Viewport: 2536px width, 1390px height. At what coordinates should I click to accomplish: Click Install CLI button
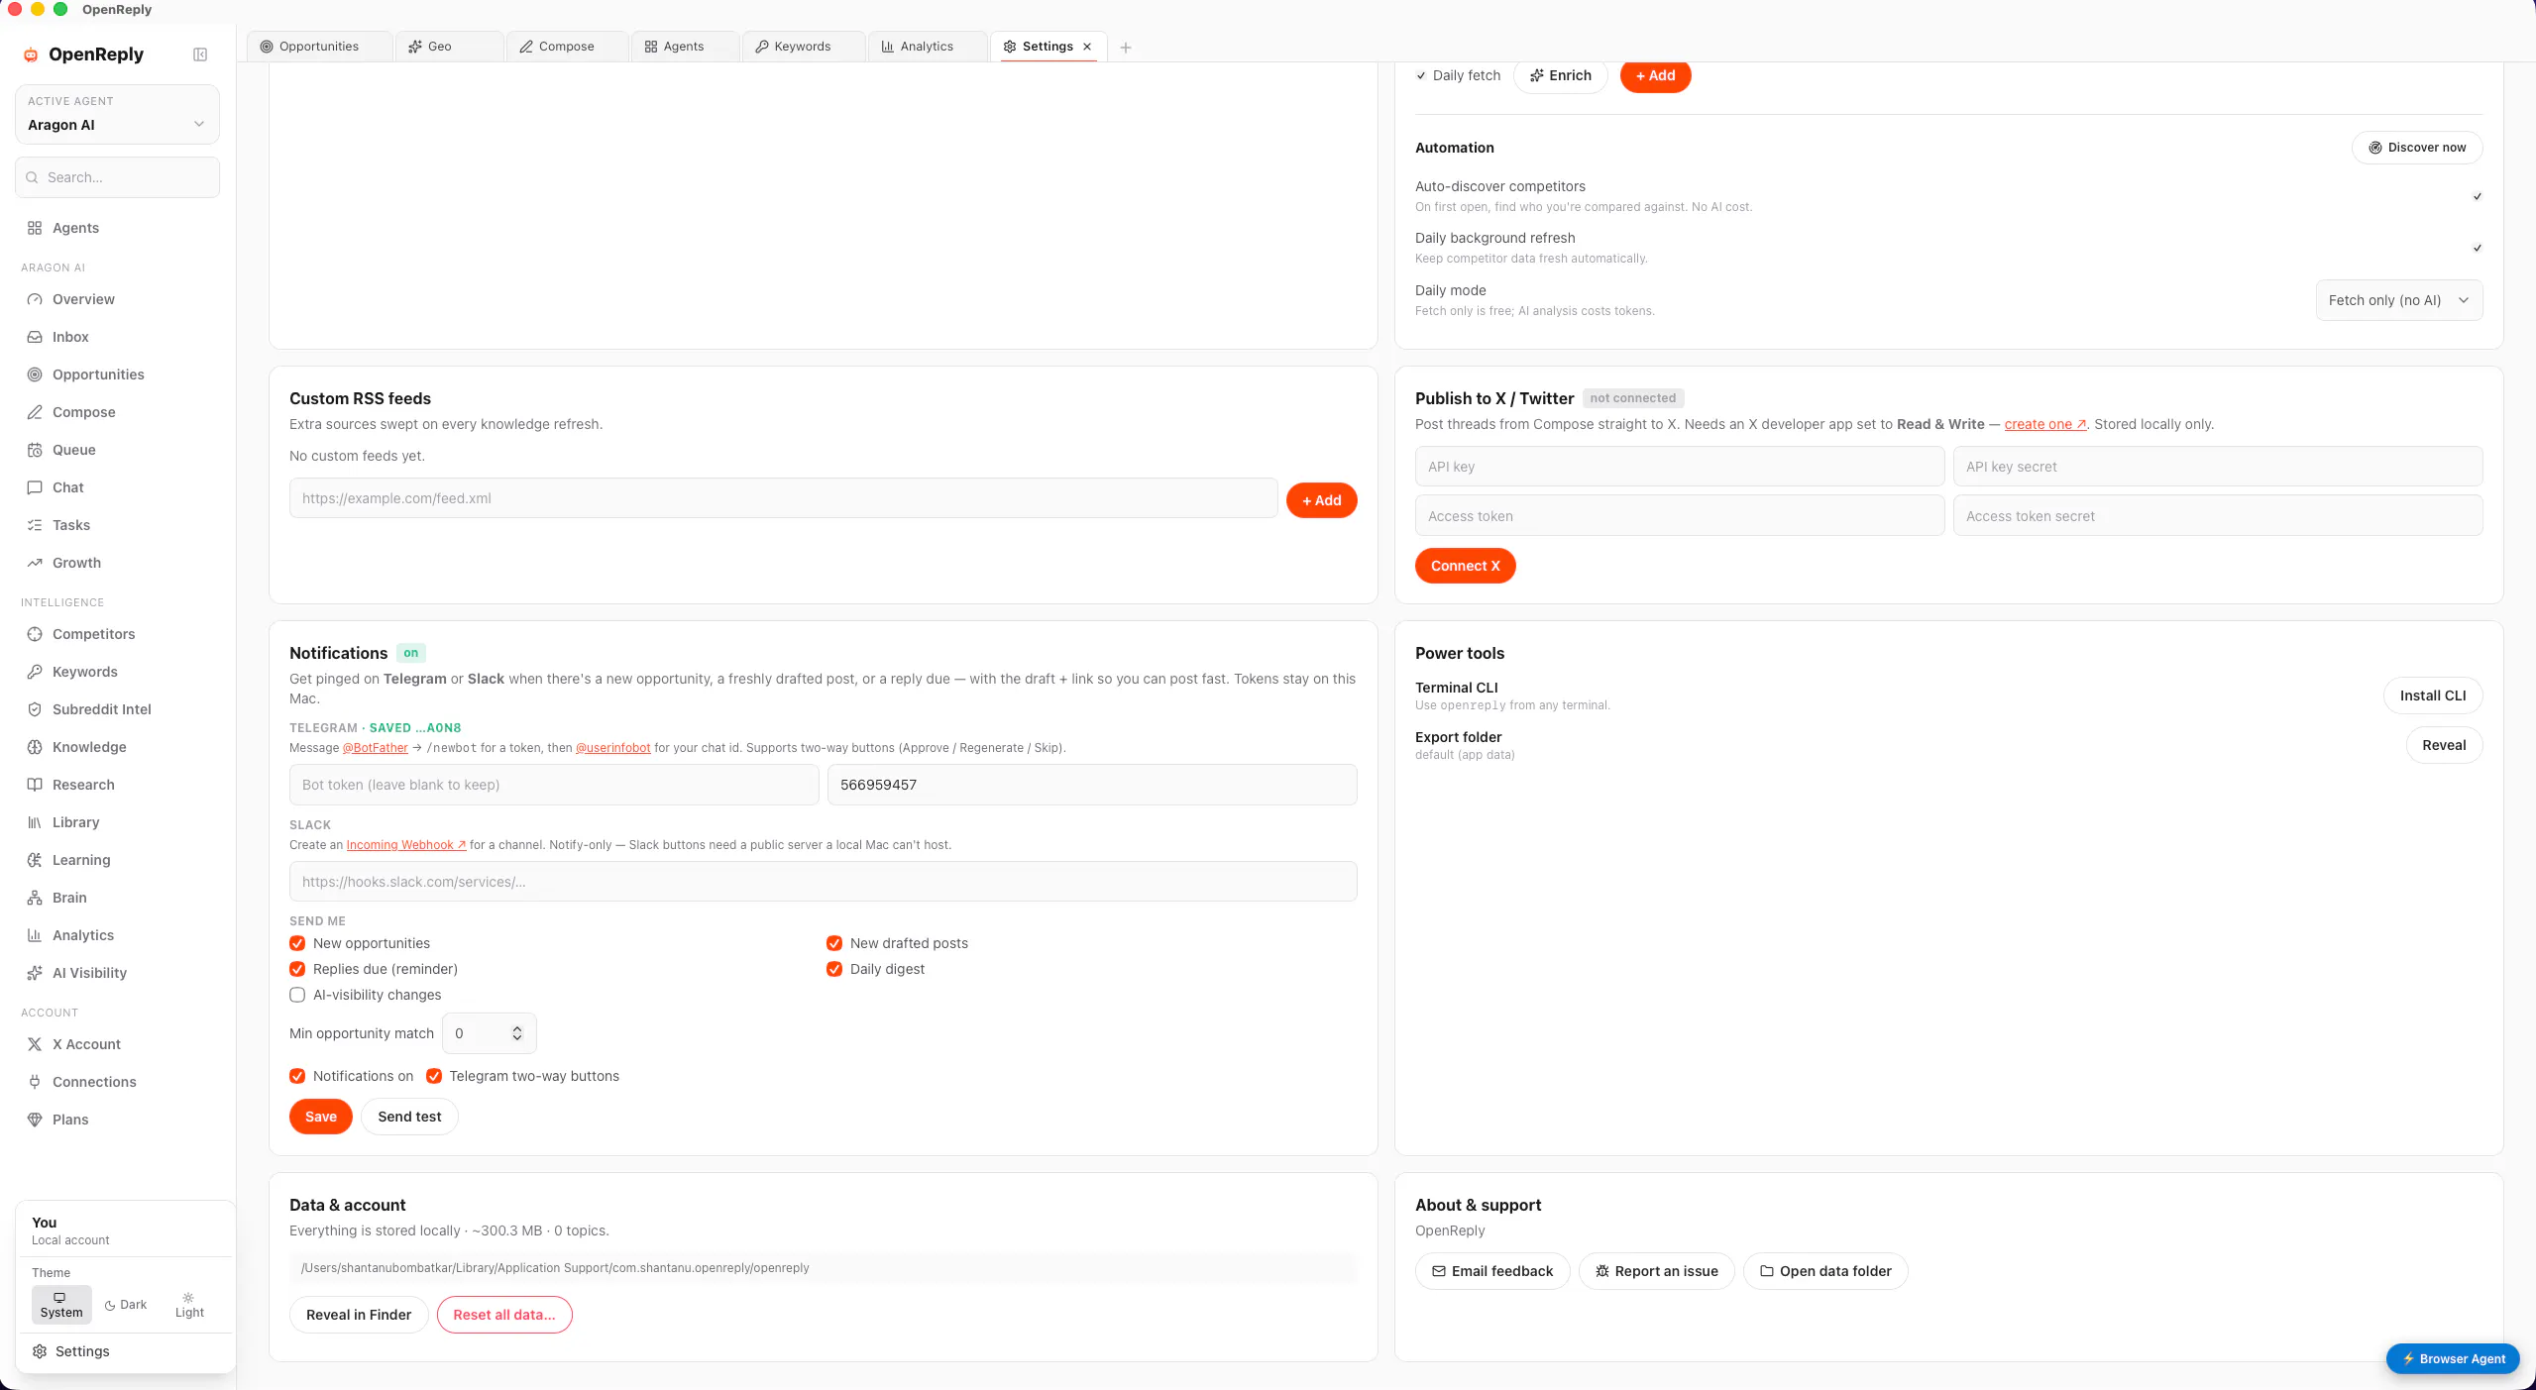(x=2432, y=695)
